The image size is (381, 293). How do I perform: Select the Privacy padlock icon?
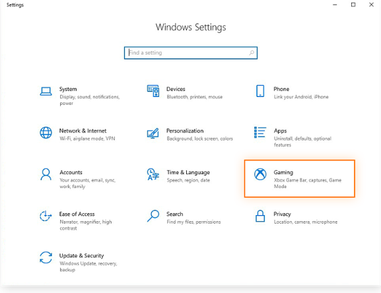tap(260, 216)
